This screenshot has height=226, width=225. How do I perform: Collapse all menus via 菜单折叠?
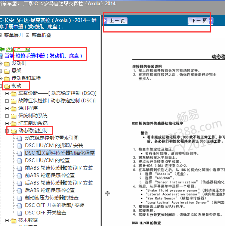(41, 35)
